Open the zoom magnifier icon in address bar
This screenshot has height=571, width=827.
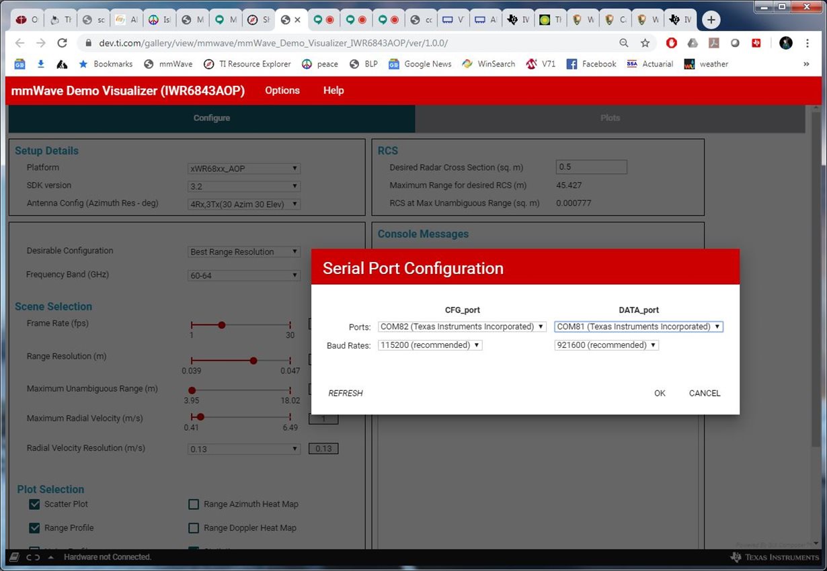point(624,43)
